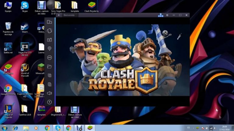
Task: Open the help question mark icon
Action: [49, 102]
